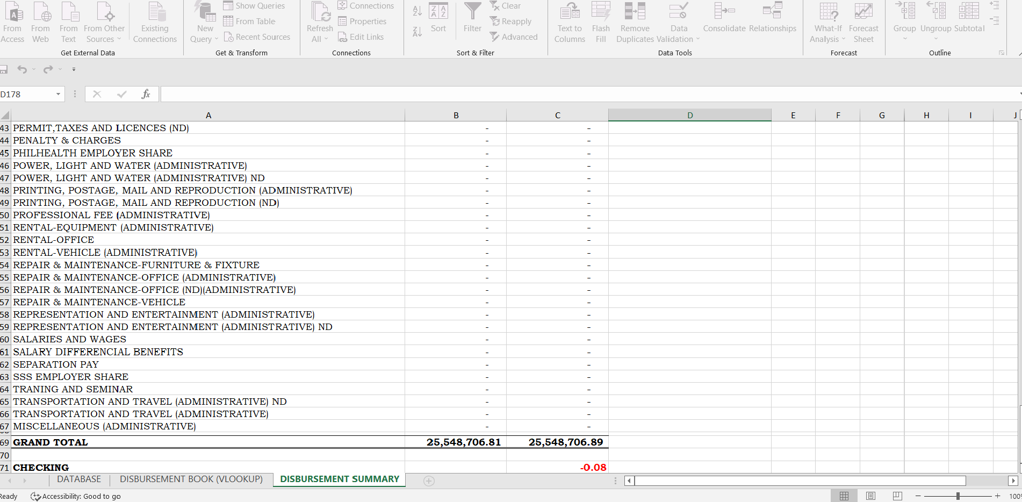Cancel the formula bar entry
This screenshot has height=502, width=1022.
point(97,94)
